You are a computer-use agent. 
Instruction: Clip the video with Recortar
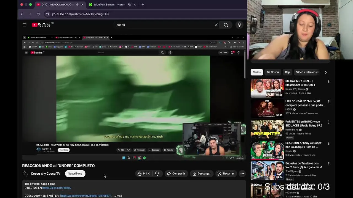(226, 174)
